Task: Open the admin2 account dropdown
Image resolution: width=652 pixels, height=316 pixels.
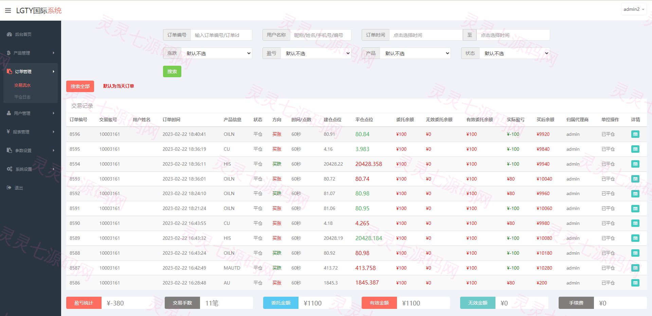Action: pos(634,9)
